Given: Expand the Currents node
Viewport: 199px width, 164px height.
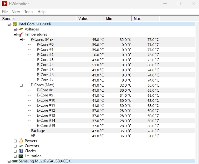Looking at the screenshot, I should [15, 146].
